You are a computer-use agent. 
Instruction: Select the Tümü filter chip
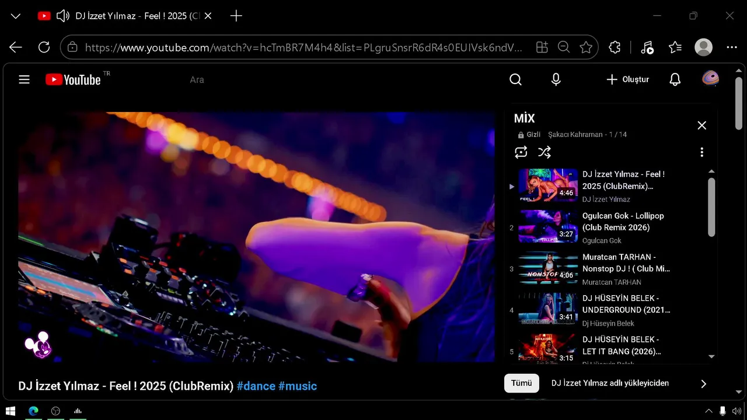coord(522,383)
